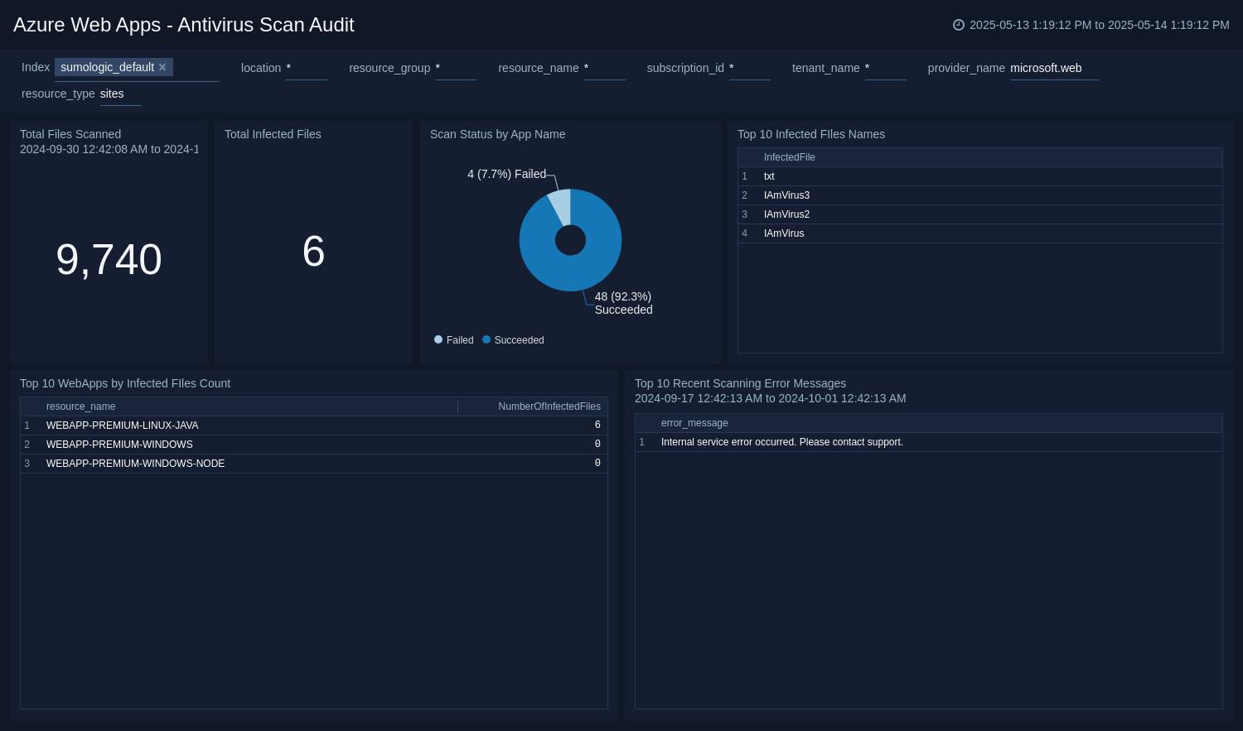
Task: Select the txt infected file row
Action: click(x=980, y=176)
